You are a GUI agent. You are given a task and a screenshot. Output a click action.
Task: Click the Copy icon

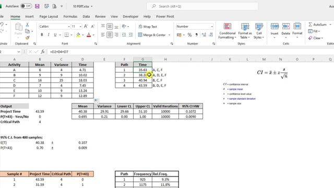pyautogui.click(x=28, y=31)
